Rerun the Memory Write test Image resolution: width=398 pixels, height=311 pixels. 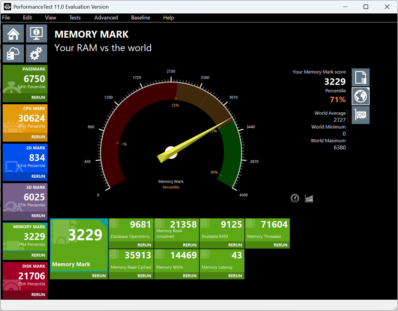(190, 276)
